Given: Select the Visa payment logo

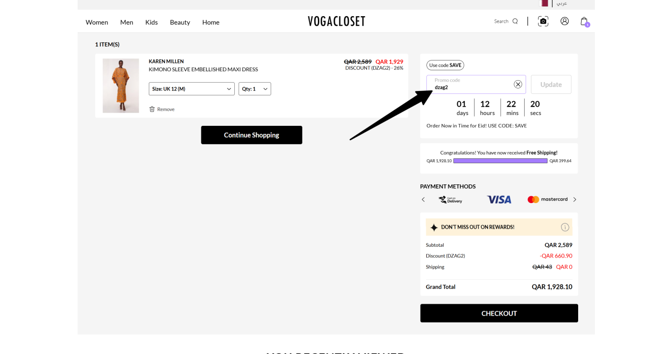Looking at the screenshot, I should pos(499,199).
